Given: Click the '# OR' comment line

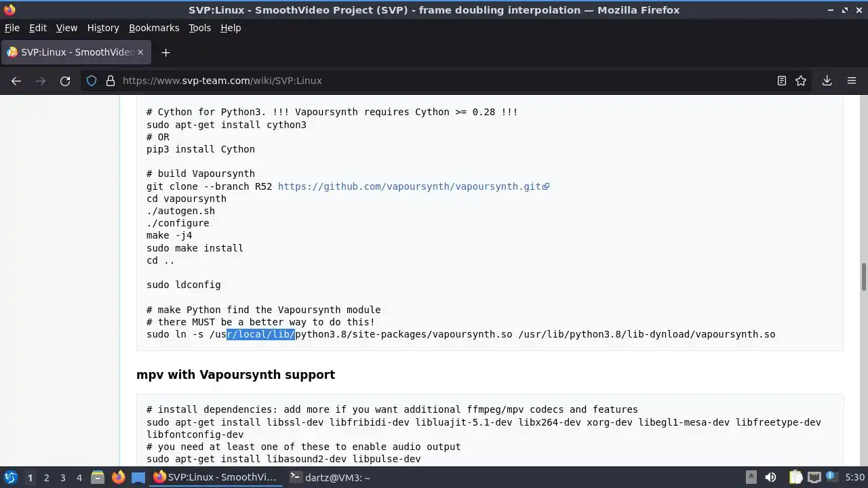Looking at the screenshot, I should point(158,137).
